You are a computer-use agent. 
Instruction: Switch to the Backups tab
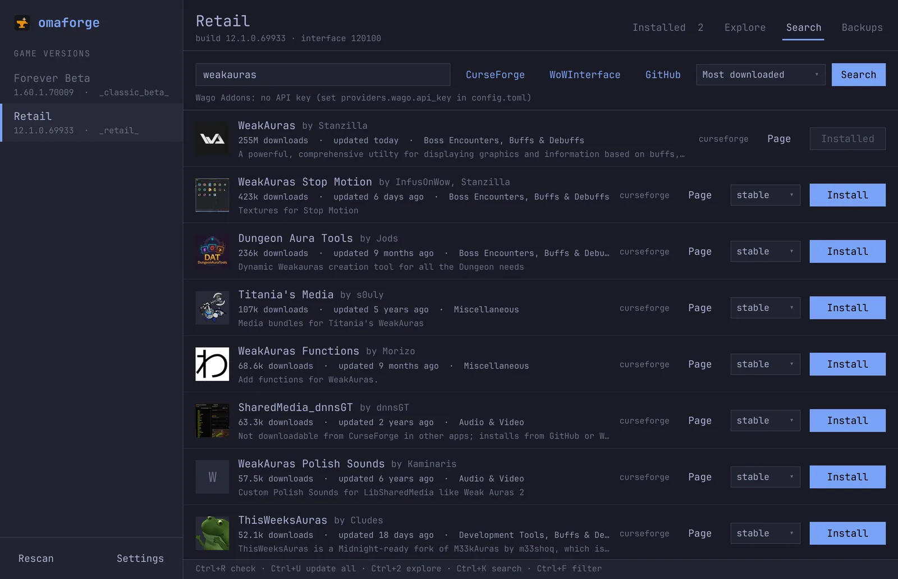tap(862, 28)
